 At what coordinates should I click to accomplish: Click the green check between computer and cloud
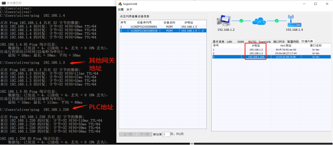coord(241,21)
